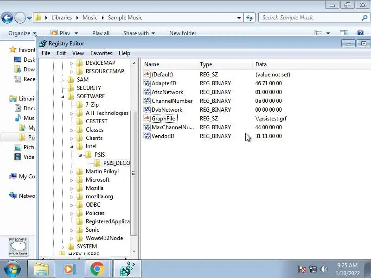Open the Help menu in Registry Editor
Viewport: 371px width, 278px height.
pyautogui.click(x=124, y=53)
